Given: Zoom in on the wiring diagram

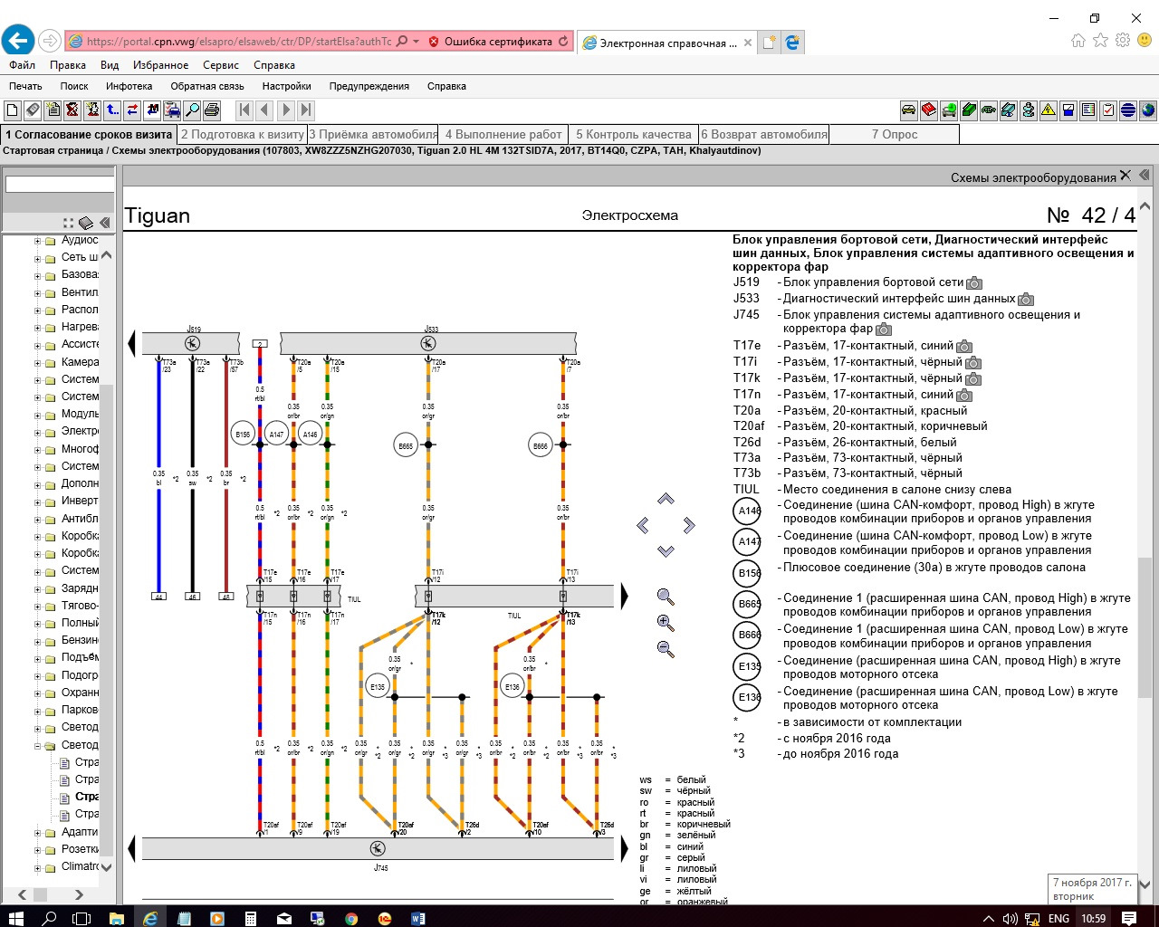Looking at the screenshot, I should coord(666,623).
